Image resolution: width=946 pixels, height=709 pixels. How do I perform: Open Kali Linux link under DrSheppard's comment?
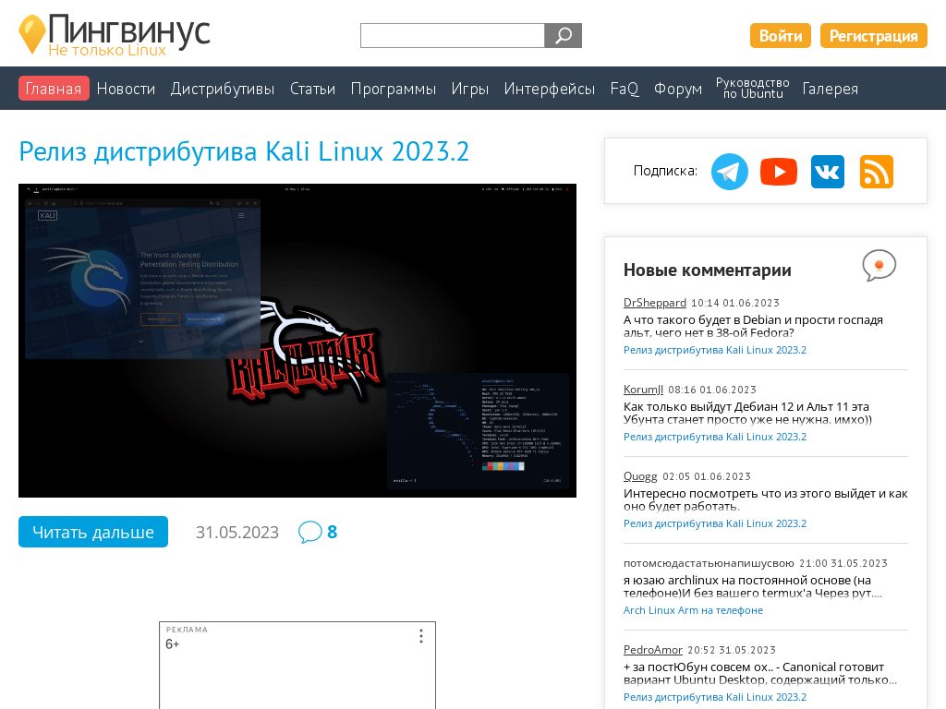coord(715,350)
